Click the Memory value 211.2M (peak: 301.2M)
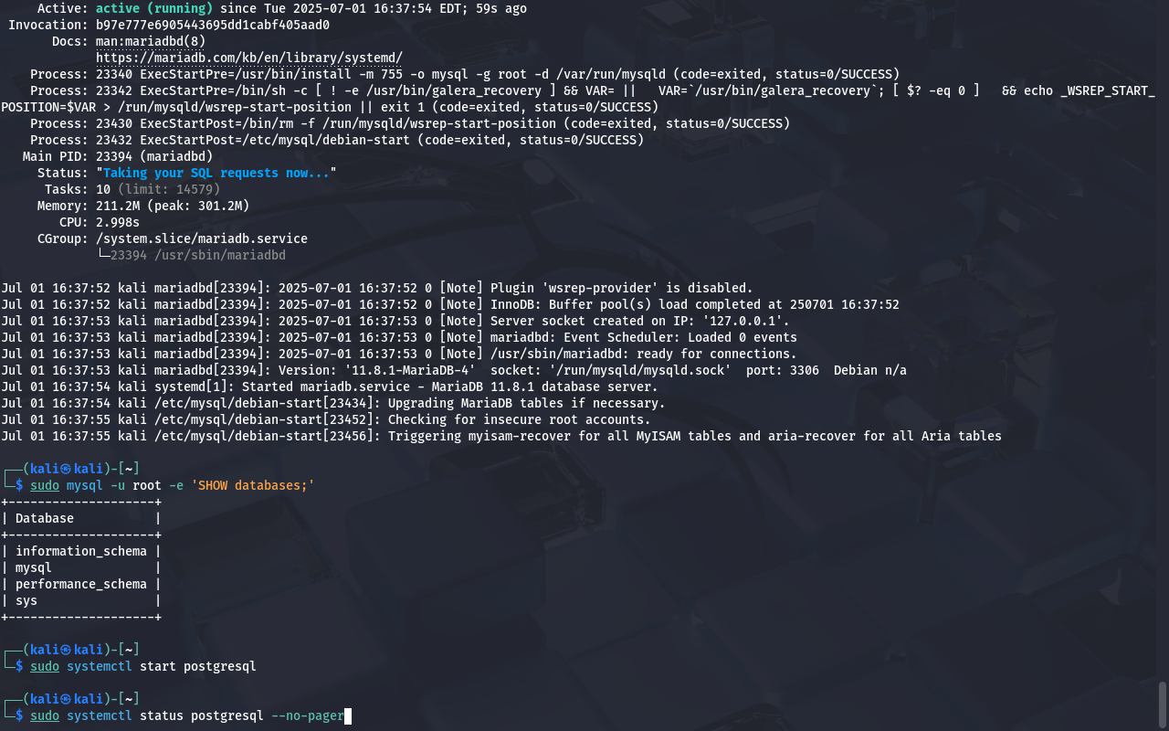 tap(173, 206)
